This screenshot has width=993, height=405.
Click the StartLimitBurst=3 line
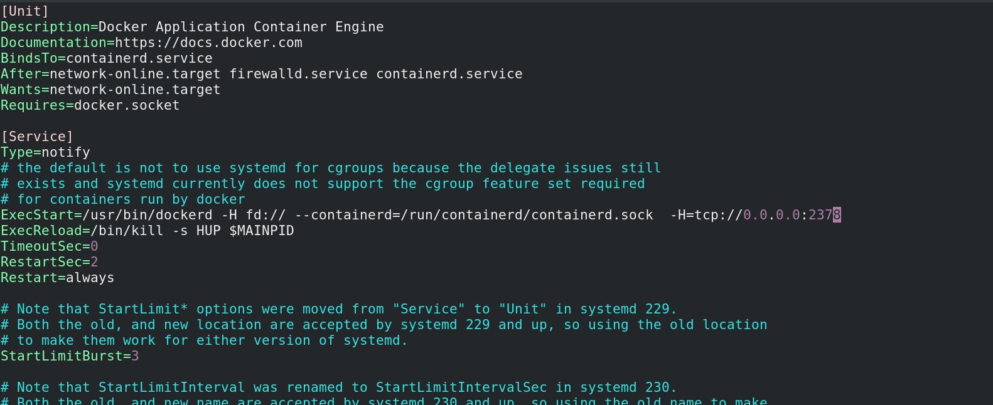[x=70, y=356]
